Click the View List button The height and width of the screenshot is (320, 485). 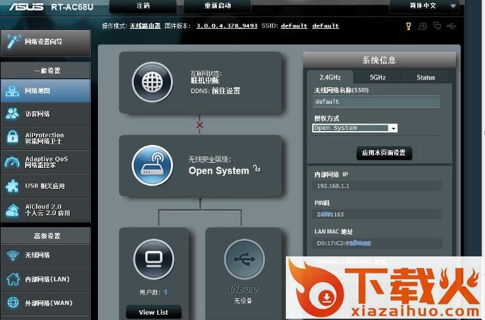pos(153,312)
